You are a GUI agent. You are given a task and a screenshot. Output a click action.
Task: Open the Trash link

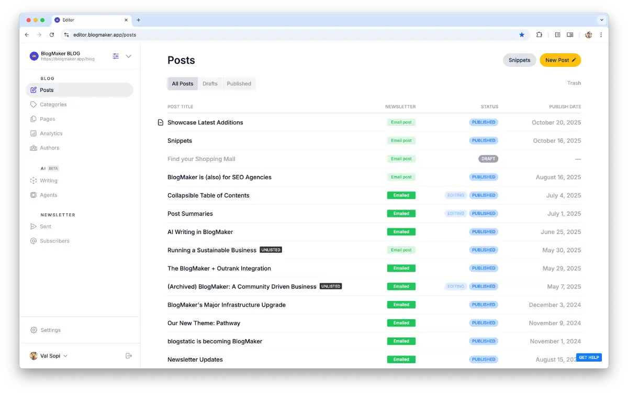574,83
